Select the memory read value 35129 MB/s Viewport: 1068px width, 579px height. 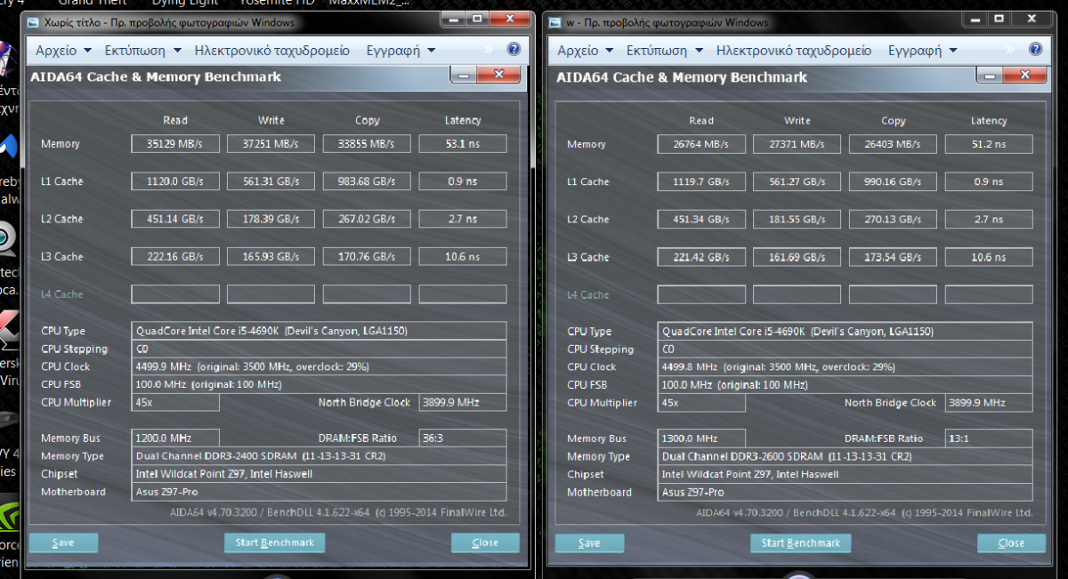click(174, 143)
